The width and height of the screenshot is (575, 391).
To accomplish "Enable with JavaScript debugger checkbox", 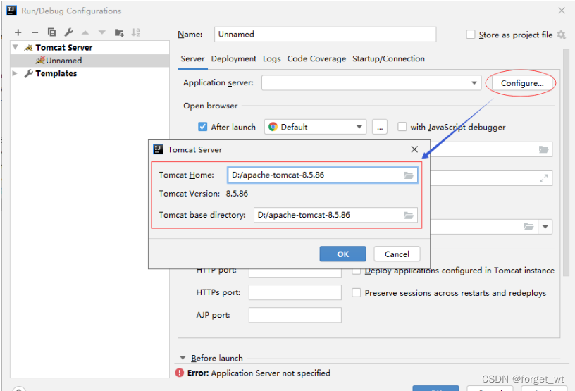I will [x=402, y=127].
